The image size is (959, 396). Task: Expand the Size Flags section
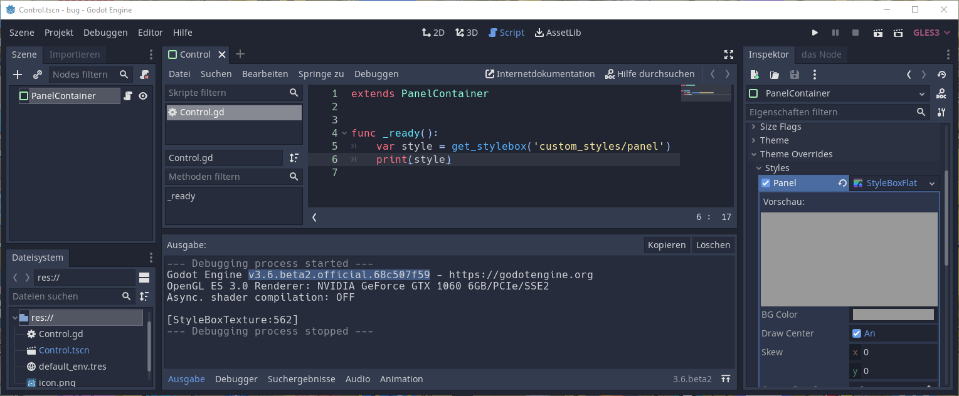click(753, 126)
